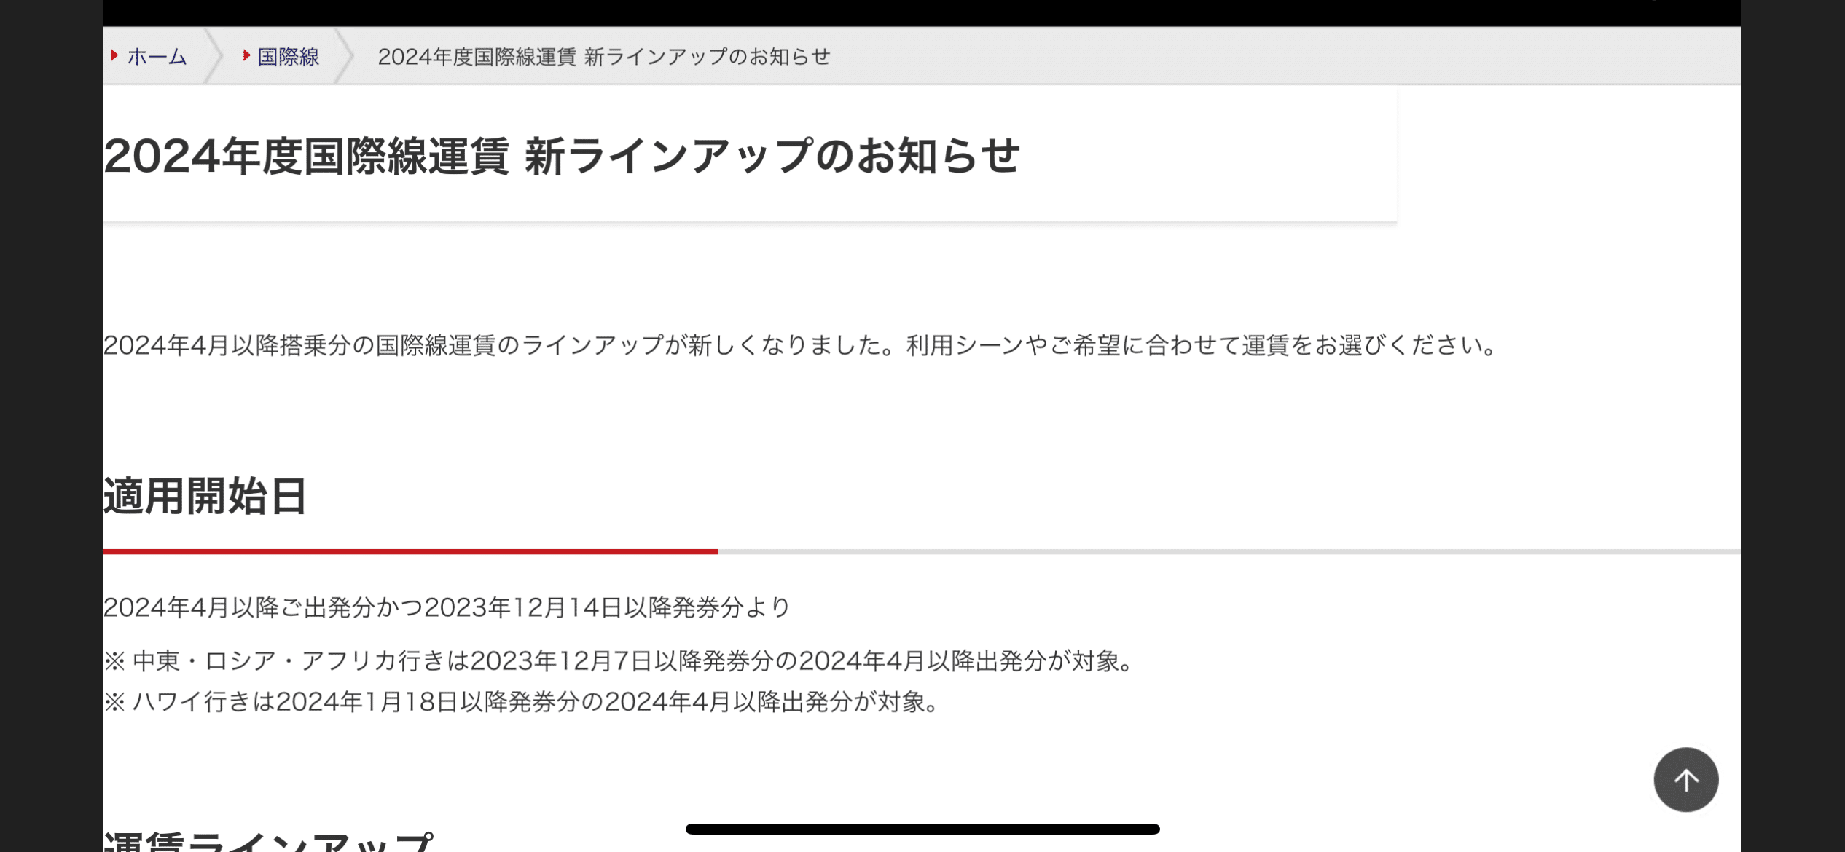Select the current breadcrumb 2024年度国際線運賃 text

[x=604, y=56]
